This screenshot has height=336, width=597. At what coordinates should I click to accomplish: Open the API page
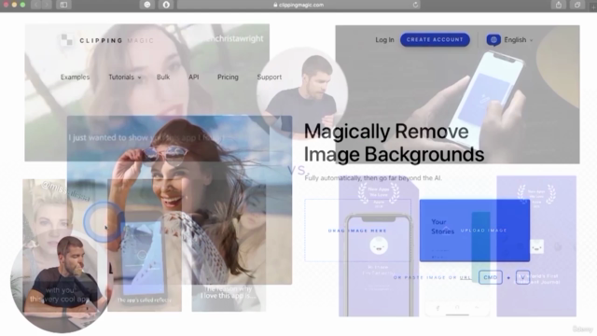193,77
